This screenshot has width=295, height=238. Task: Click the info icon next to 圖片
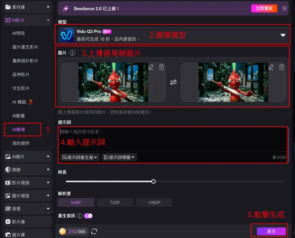(72, 53)
